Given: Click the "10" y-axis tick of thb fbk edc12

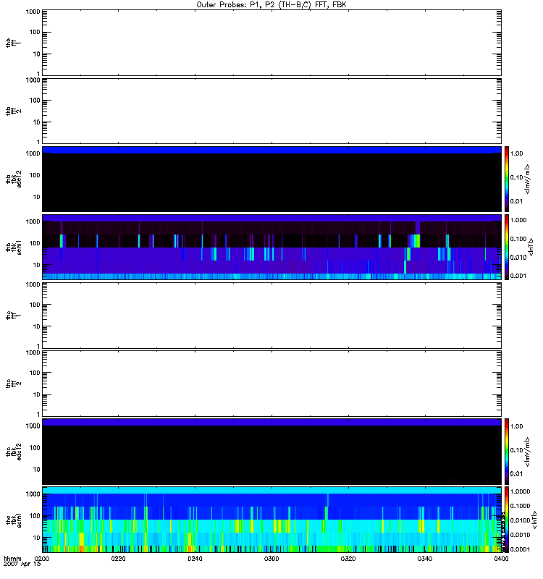Looking at the screenshot, I should 37,197.
